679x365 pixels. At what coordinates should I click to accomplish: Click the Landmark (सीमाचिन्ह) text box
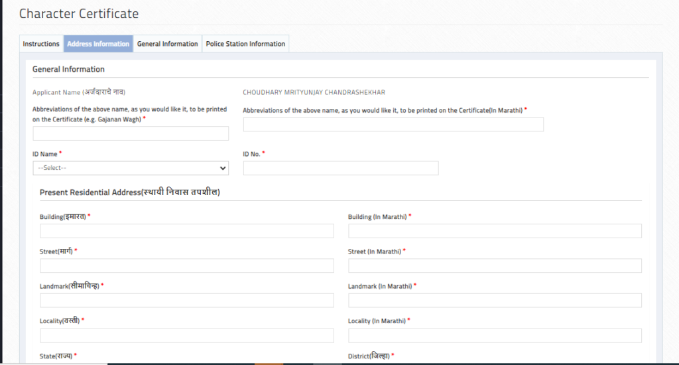click(186, 301)
